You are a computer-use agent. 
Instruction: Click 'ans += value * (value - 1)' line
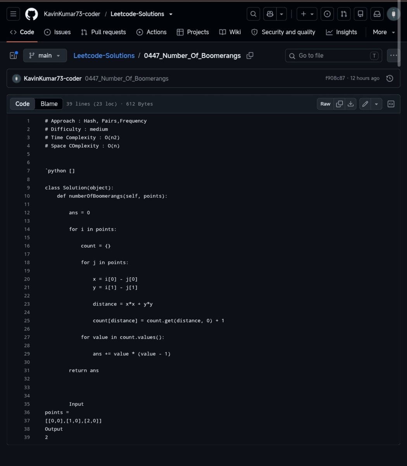tap(132, 354)
